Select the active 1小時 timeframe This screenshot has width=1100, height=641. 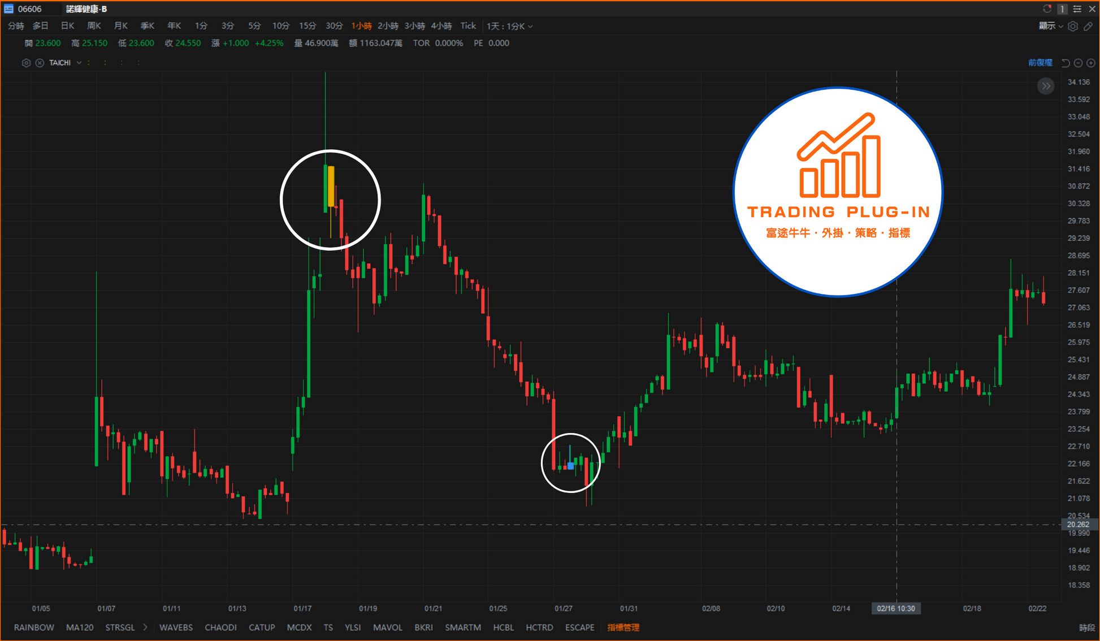[x=362, y=26]
